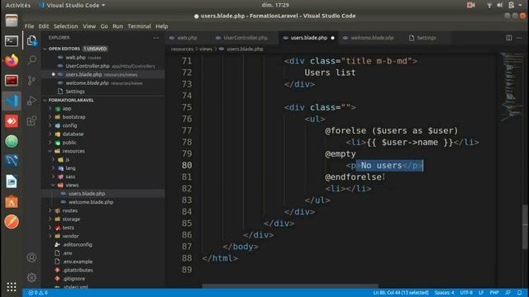529x297 pixels.
Task: Click the Ln 80, Col 44 status item
Action: point(400,293)
